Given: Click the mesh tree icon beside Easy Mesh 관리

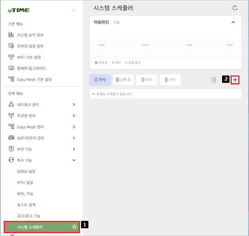Looking at the screenshot, I should (x=11, y=127).
